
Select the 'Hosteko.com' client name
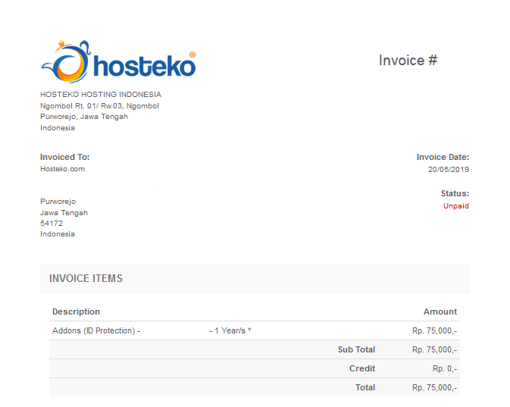(x=62, y=169)
